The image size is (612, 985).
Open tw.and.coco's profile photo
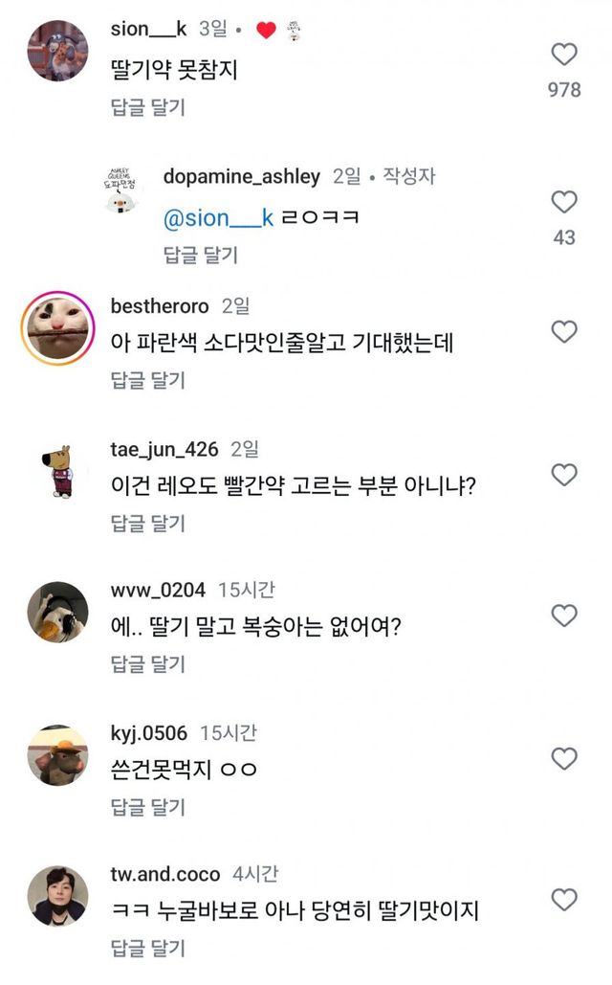click(x=57, y=897)
